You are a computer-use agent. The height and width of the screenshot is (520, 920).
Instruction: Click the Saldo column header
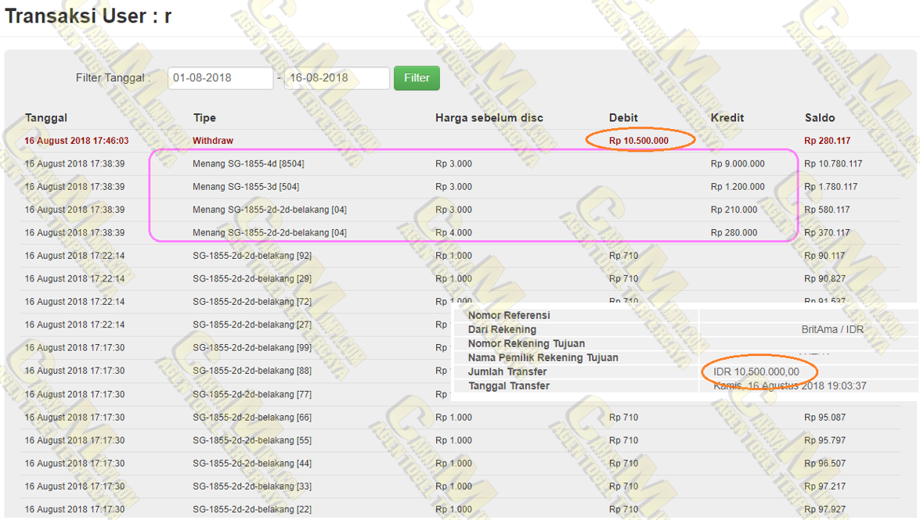(x=820, y=118)
